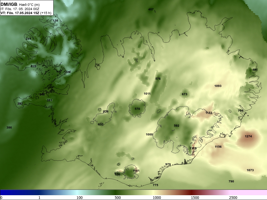Select the '1500' label on the color scale
The width and height of the screenshot is (267, 200).
(x=195, y=198)
